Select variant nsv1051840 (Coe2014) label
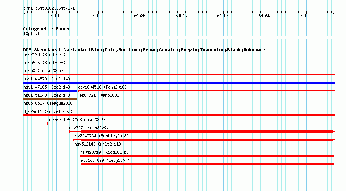This screenshot has width=346, height=191. click(x=47, y=95)
